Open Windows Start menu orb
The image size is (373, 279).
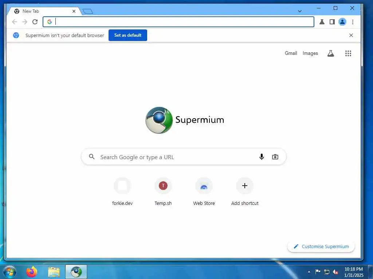tap(10, 272)
